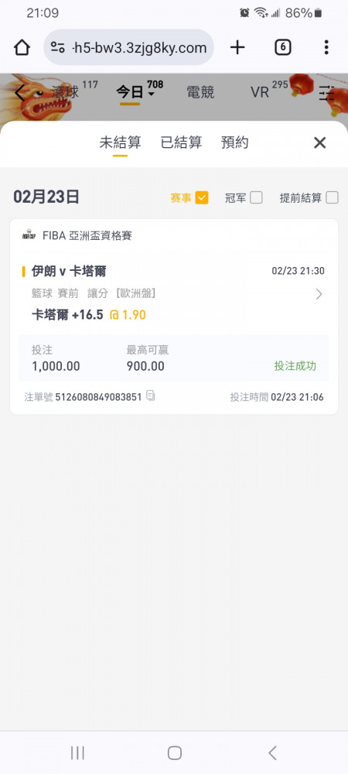Open bet details chevron for 伊朗 v 卡塔爾

(319, 294)
